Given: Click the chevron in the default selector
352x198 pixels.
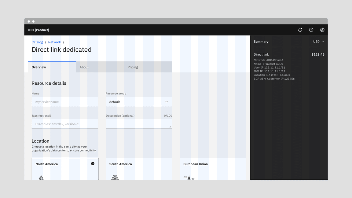Looking at the screenshot, I should tap(167, 102).
